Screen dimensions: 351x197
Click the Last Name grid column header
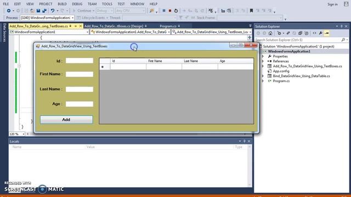(x=200, y=61)
